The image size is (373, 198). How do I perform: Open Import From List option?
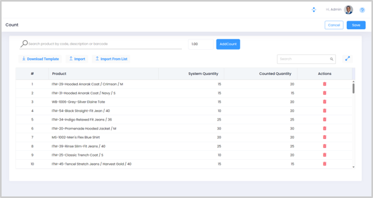111,59
